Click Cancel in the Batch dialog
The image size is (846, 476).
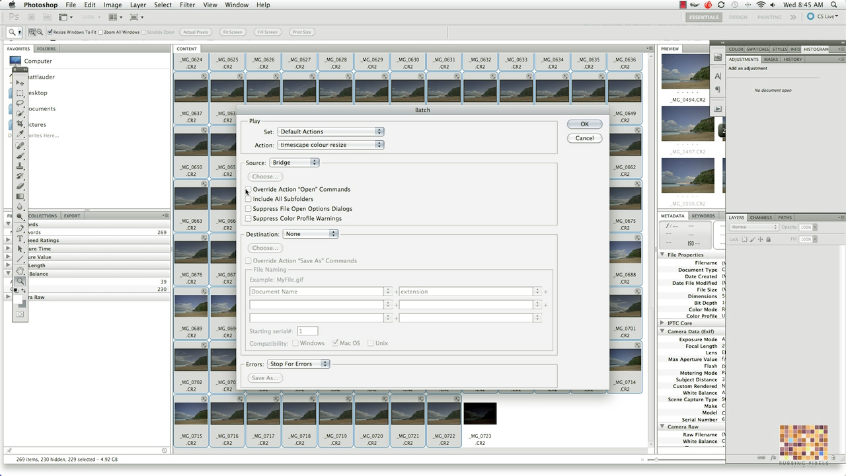pos(584,138)
